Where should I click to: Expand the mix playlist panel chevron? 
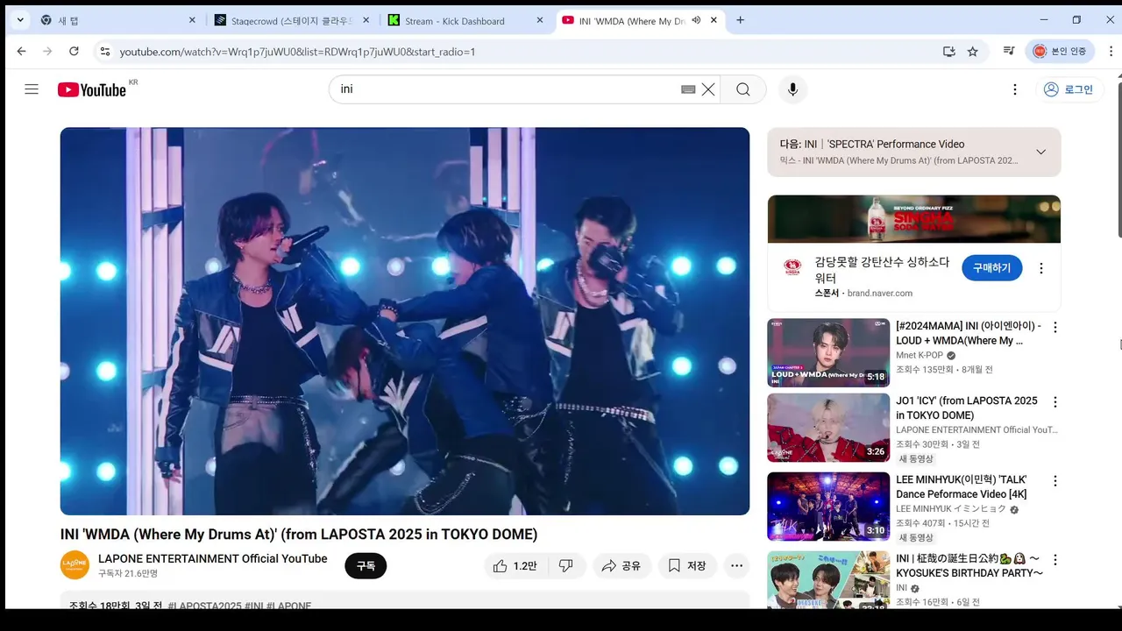click(x=1040, y=152)
